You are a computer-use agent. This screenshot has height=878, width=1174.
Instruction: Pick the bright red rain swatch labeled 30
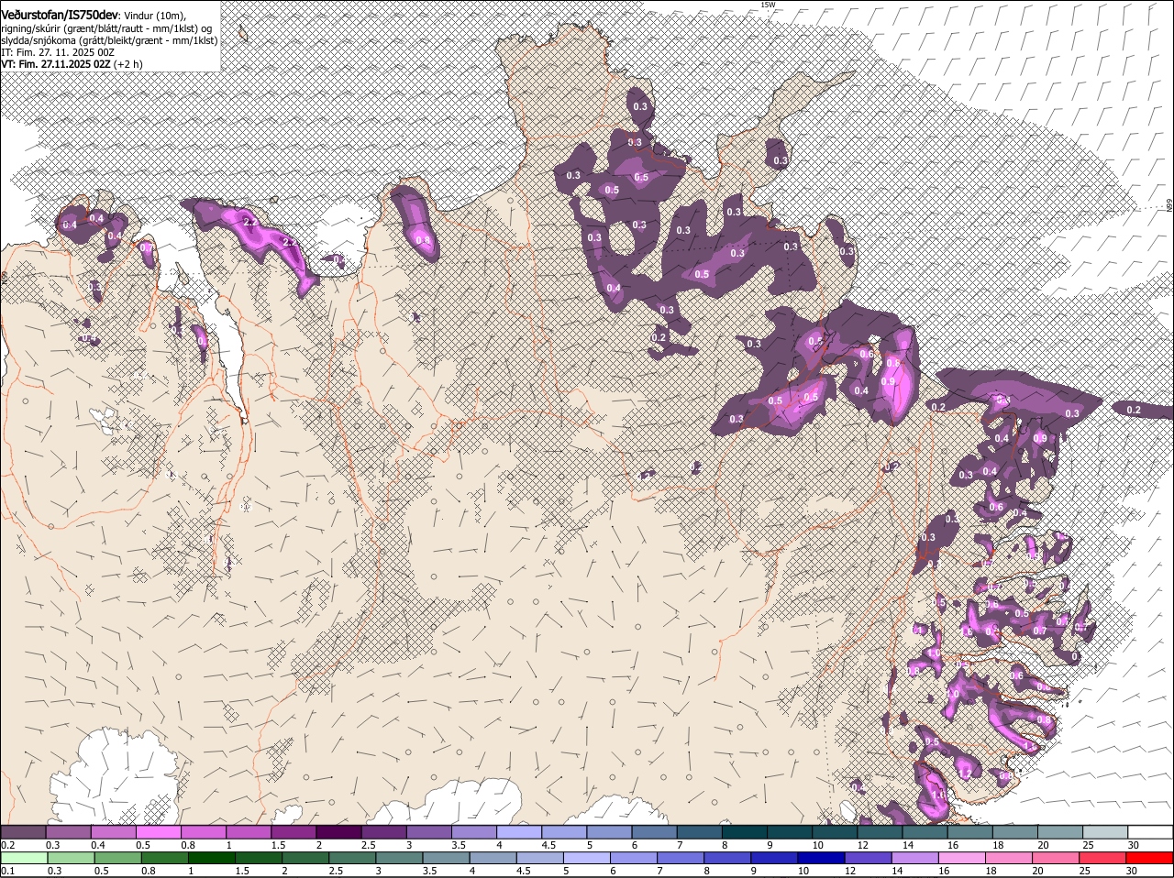pyautogui.click(x=1148, y=858)
